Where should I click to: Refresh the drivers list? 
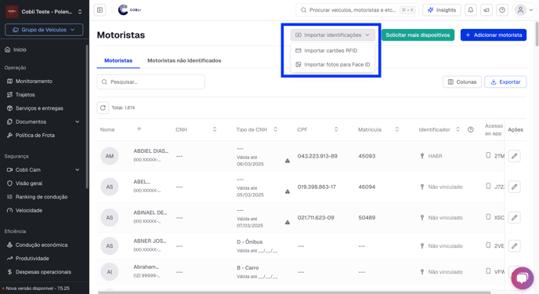[x=103, y=107]
